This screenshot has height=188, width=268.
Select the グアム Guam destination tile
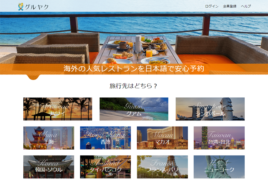(x=134, y=109)
